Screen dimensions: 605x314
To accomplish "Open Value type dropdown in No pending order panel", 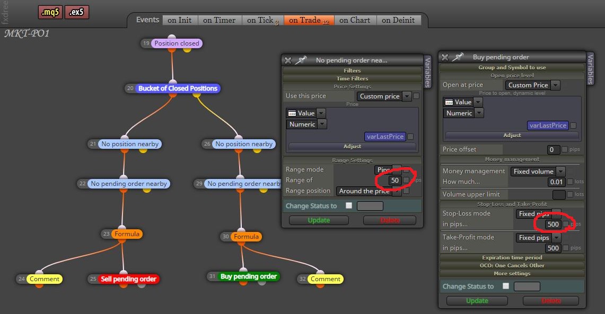I will pos(306,113).
